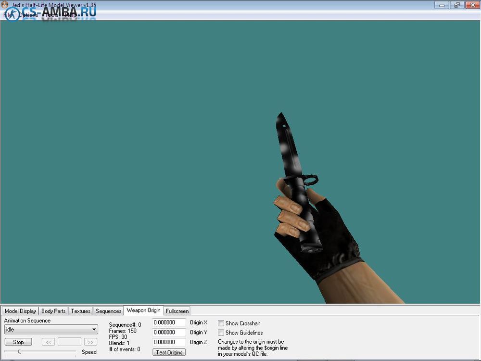Click the frame number field between step buttons
This screenshot has height=361, width=481.
(x=69, y=342)
